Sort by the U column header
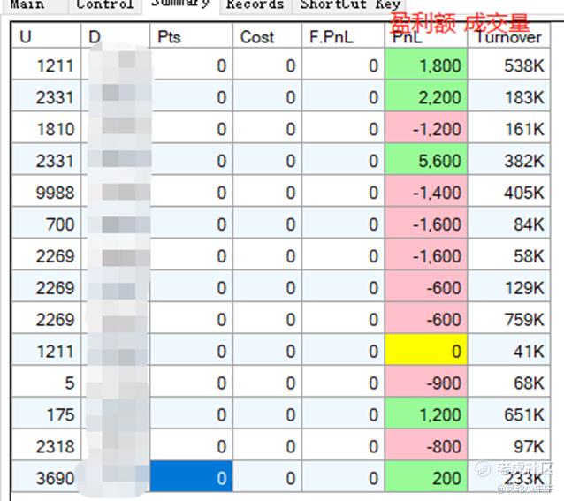This screenshot has width=564, height=501. (x=46, y=35)
